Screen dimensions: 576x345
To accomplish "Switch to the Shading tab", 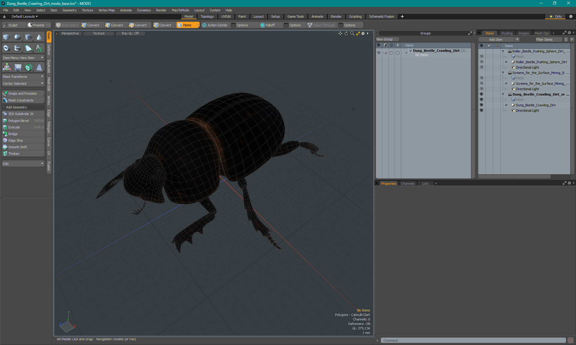I will coord(506,33).
